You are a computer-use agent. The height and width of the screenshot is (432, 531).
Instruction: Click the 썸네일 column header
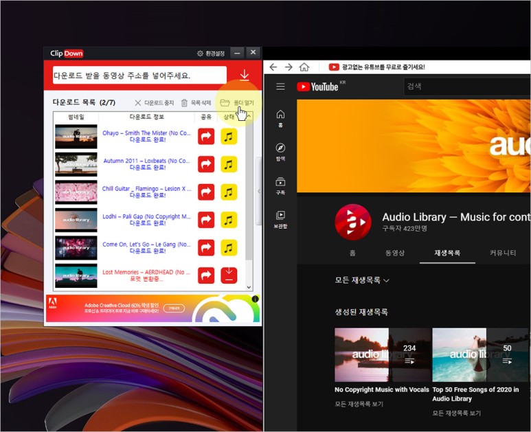[76, 117]
